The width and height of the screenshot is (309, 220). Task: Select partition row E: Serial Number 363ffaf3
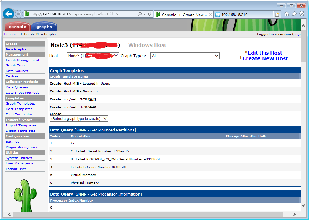pyautogui.click(x=175, y=167)
